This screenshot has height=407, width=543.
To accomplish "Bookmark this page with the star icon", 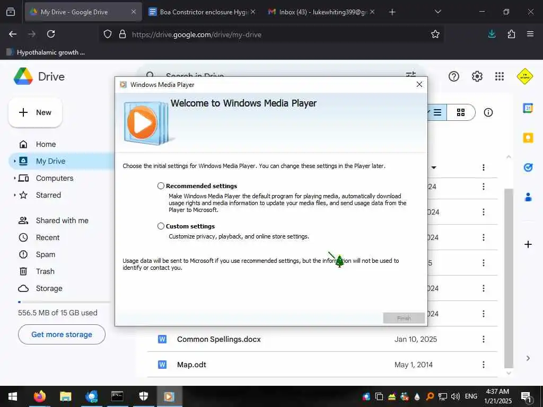I will coord(435,34).
